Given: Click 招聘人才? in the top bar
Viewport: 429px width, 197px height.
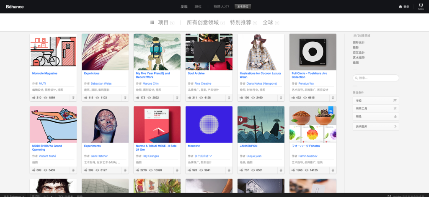Looking at the screenshot, I should click(221, 7).
